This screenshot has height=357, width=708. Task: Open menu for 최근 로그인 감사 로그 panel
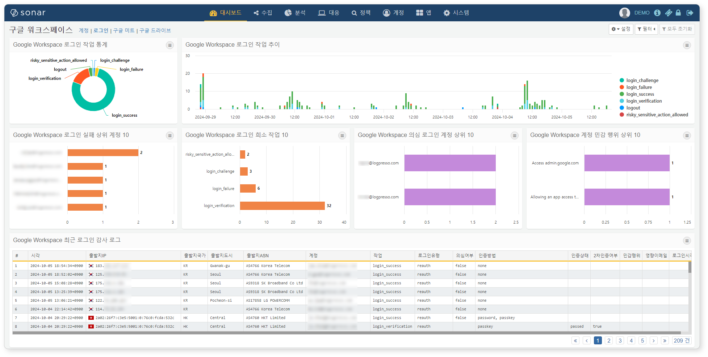(687, 241)
